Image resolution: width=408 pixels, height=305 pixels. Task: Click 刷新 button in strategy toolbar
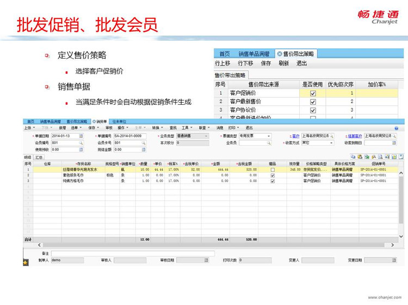coord(283,63)
